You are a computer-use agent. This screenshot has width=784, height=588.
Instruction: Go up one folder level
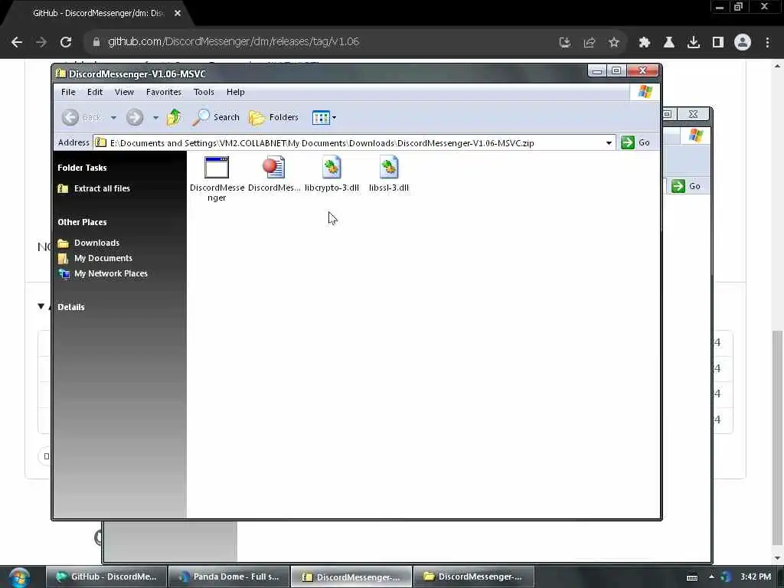tap(174, 117)
